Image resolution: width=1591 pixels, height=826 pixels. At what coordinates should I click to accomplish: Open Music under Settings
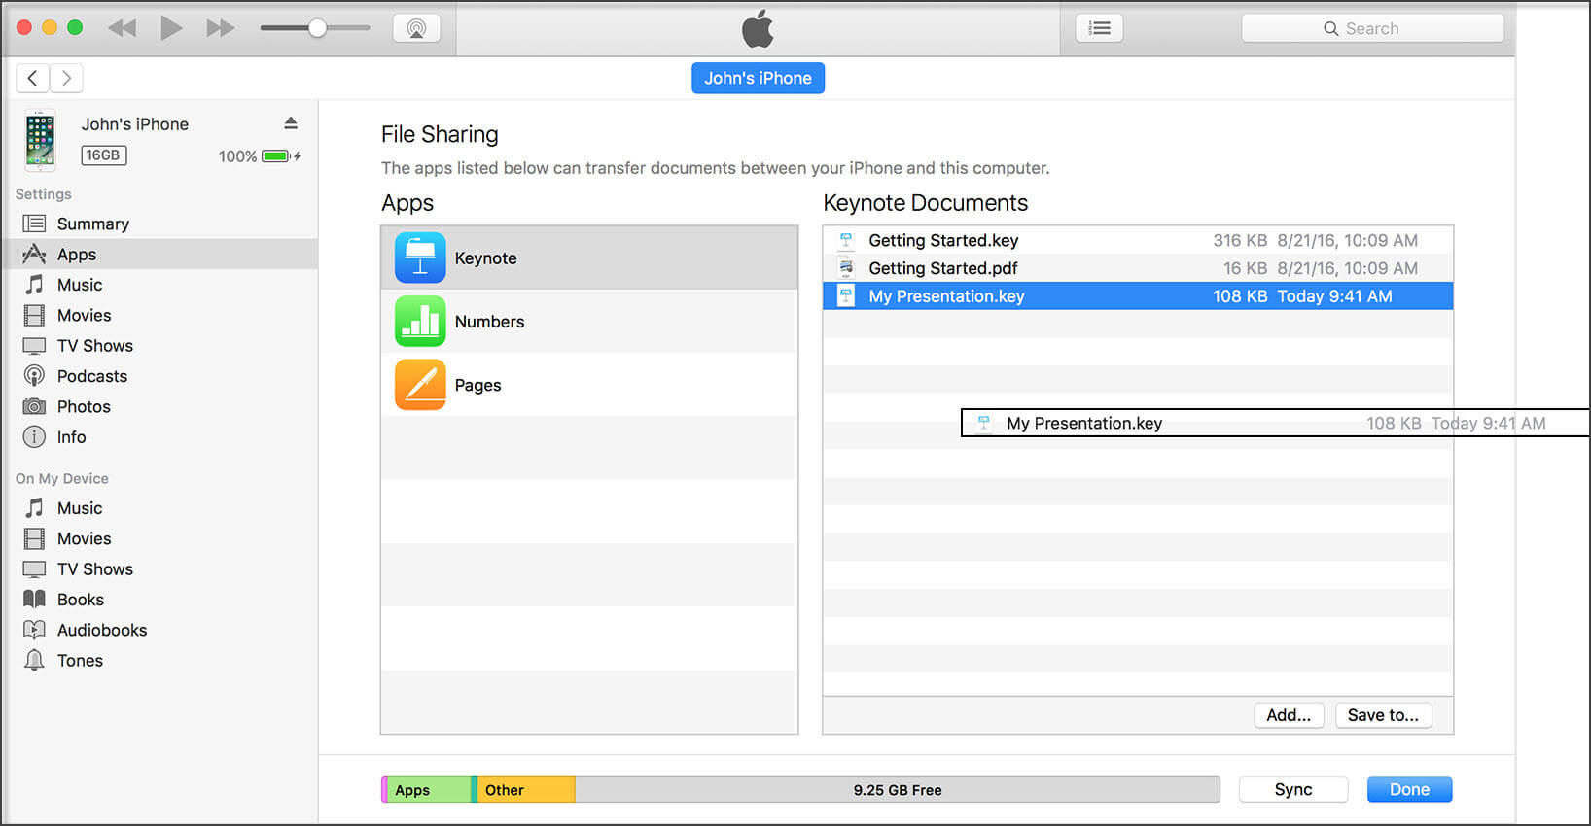point(159,285)
